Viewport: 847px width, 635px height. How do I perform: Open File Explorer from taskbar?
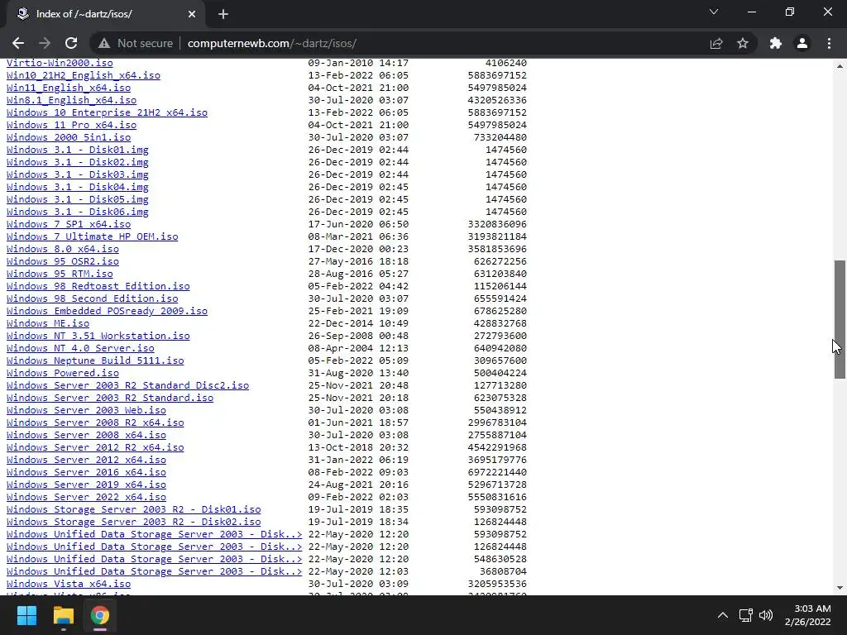63,615
